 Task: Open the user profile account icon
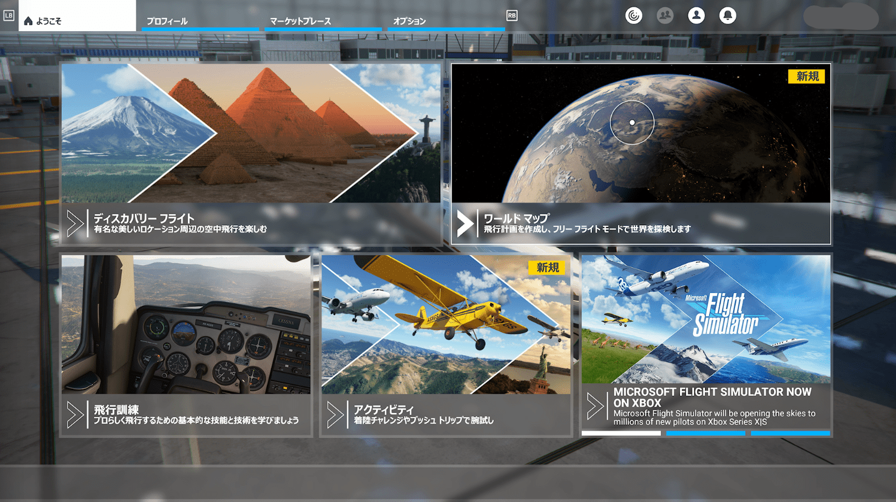click(696, 16)
